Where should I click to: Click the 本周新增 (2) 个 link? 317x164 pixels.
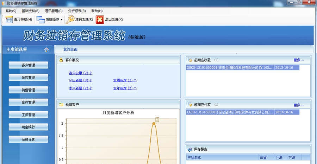coord(125,80)
